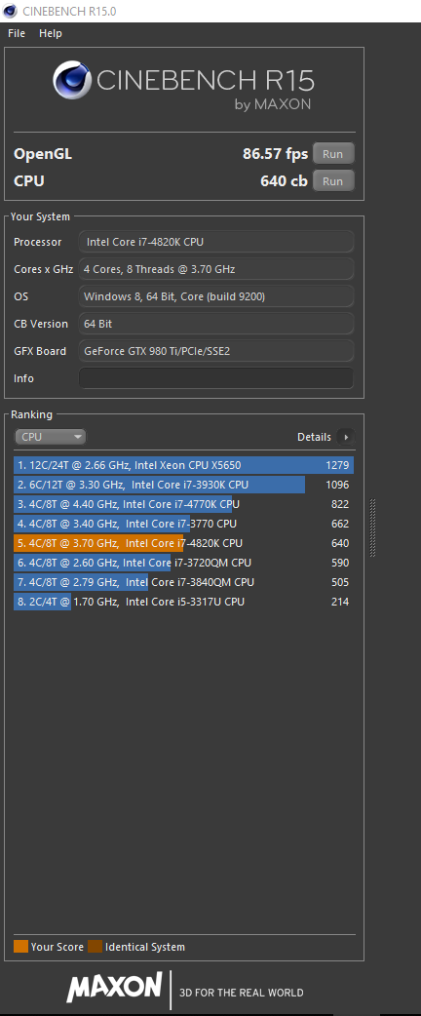Image resolution: width=421 pixels, height=1016 pixels.
Task: Click the panel splitter grip handle
Action: 372,528
